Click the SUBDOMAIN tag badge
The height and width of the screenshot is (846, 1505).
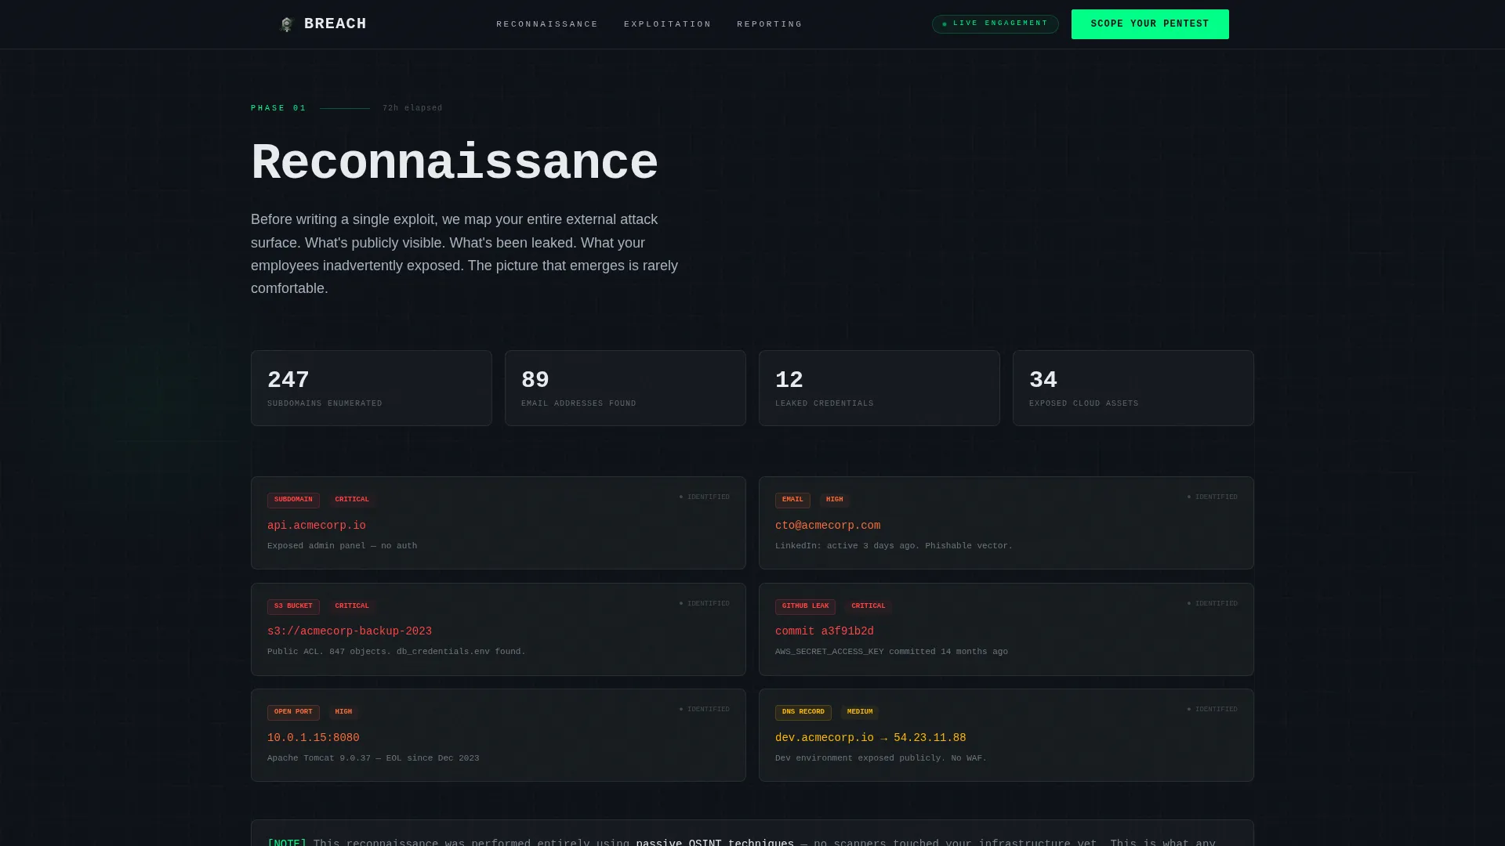coord(293,500)
